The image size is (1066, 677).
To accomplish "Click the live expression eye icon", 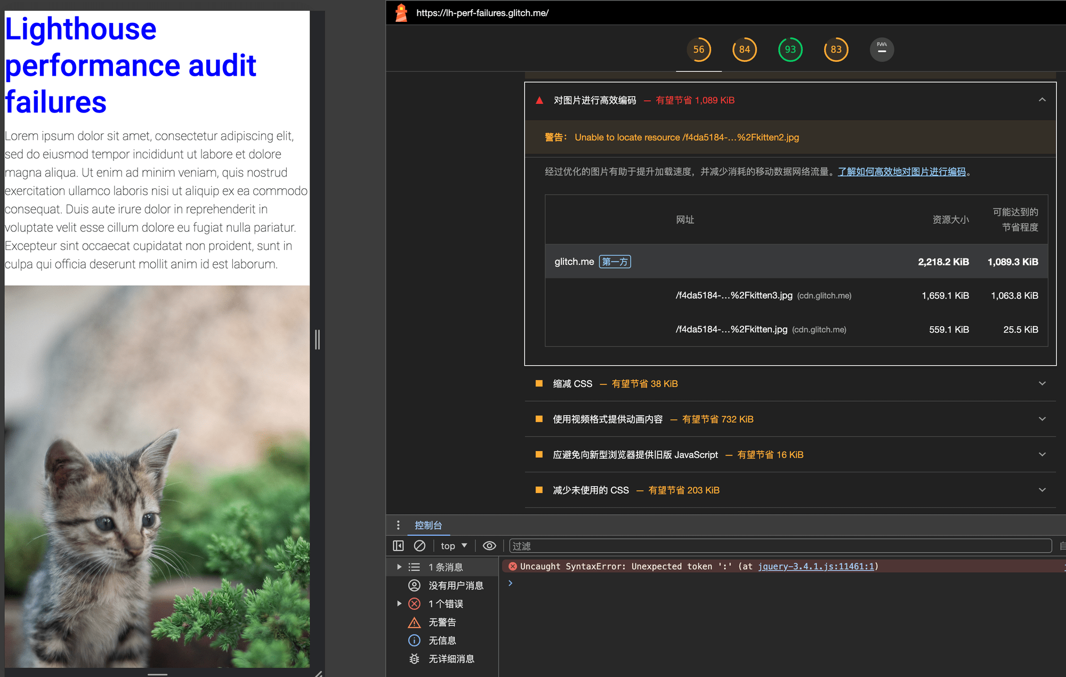I will click(489, 546).
